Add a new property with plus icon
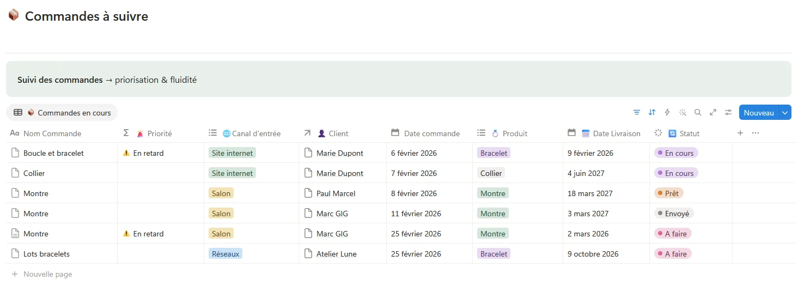The height and width of the screenshot is (286, 798). [740, 133]
